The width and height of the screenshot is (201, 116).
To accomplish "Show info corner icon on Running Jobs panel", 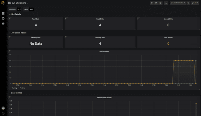I will [x=65, y=37].
